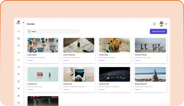Screen dimensions: 184x106
Task: Toggle the sidebar collapse arrows icon
Action: (x=24, y=23)
